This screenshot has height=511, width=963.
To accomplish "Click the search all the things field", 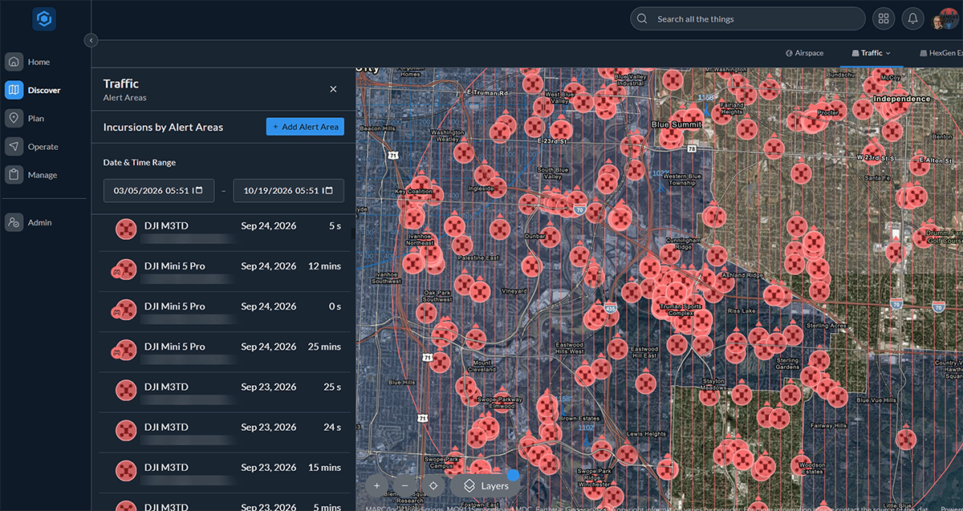I will tap(748, 19).
